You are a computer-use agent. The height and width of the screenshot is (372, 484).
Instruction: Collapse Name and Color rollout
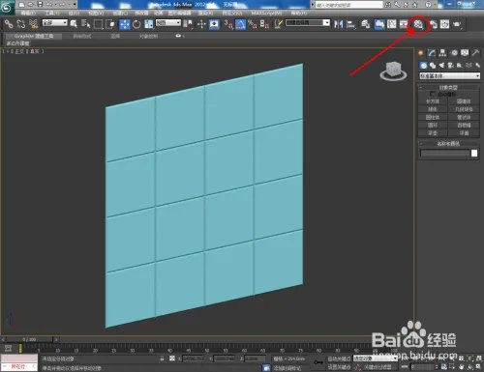[x=449, y=144]
